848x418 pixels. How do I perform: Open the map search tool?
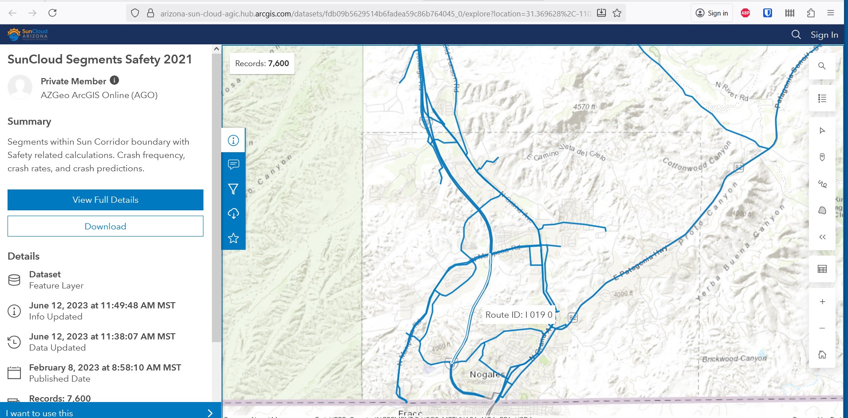(822, 66)
